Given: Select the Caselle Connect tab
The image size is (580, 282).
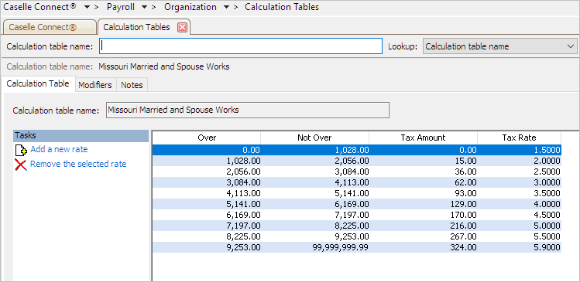Looking at the screenshot, I should pyautogui.click(x=50, y=27).
